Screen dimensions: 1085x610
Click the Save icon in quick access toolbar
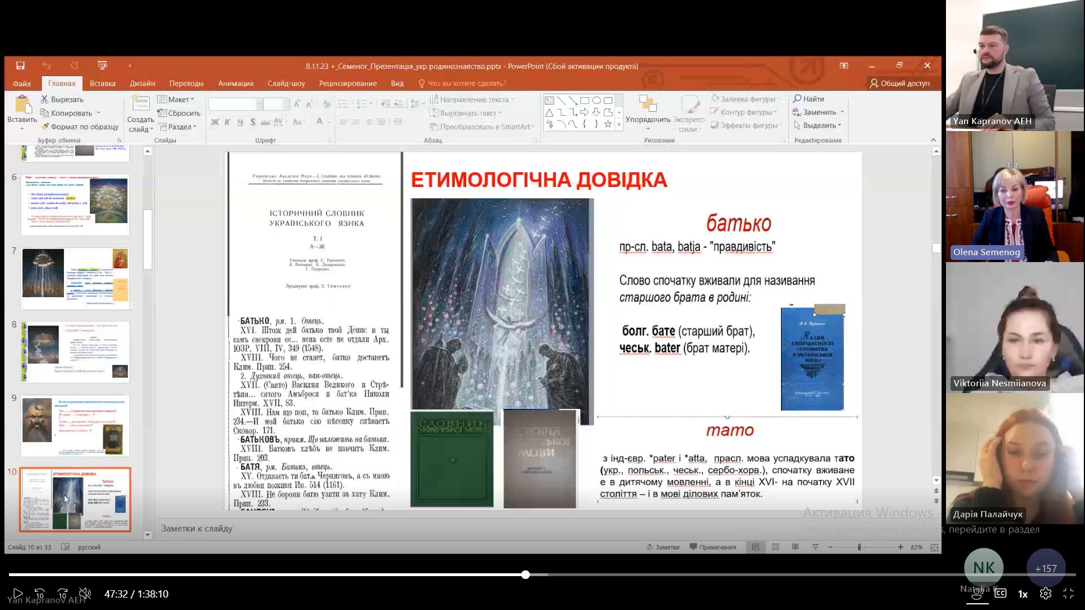(20, 66)
